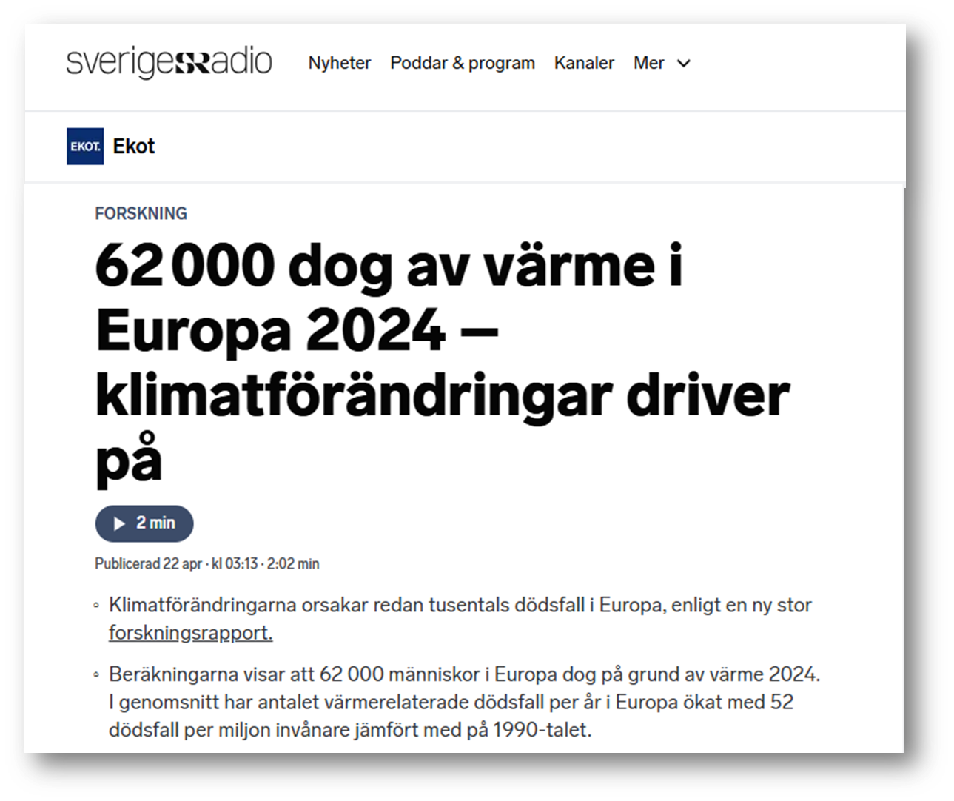954x801 pixels.
Task: Click the chevron arrow next to Mer
Action: pos(684,64)
